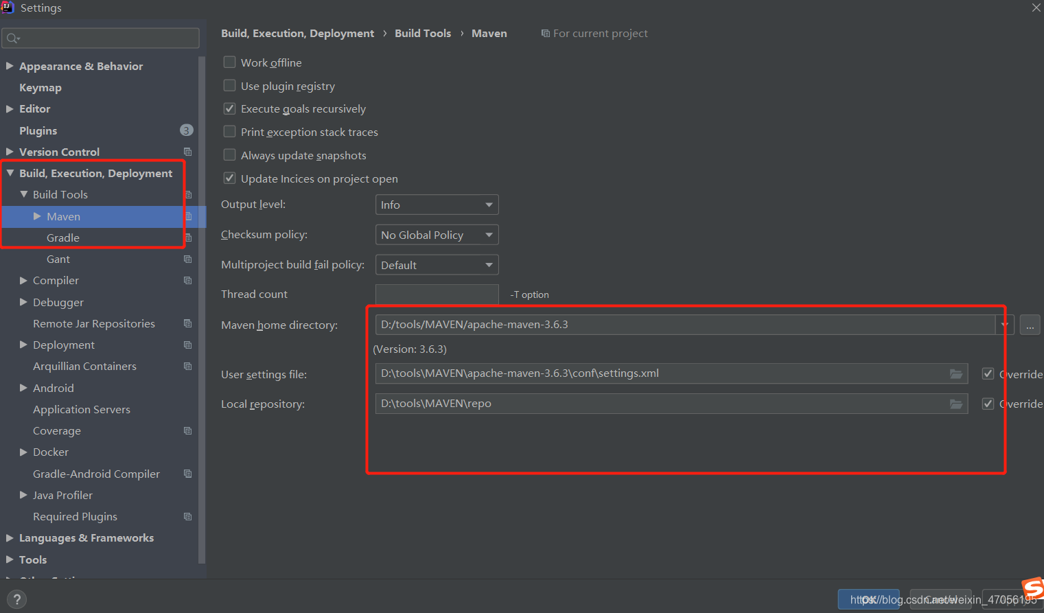Click project-level icon next to Gradle-Android Compiler

click(x=187, y=474)
